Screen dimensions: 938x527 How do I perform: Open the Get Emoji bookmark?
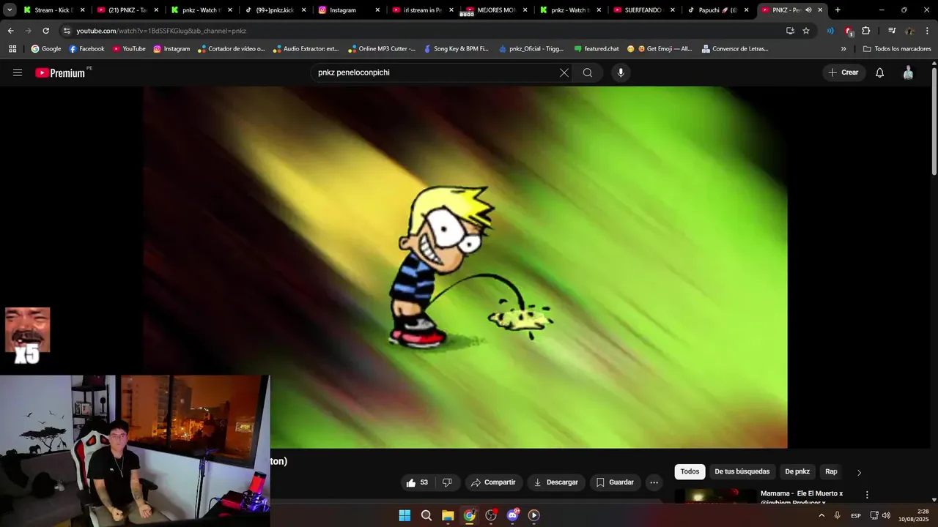coord(660,49)
